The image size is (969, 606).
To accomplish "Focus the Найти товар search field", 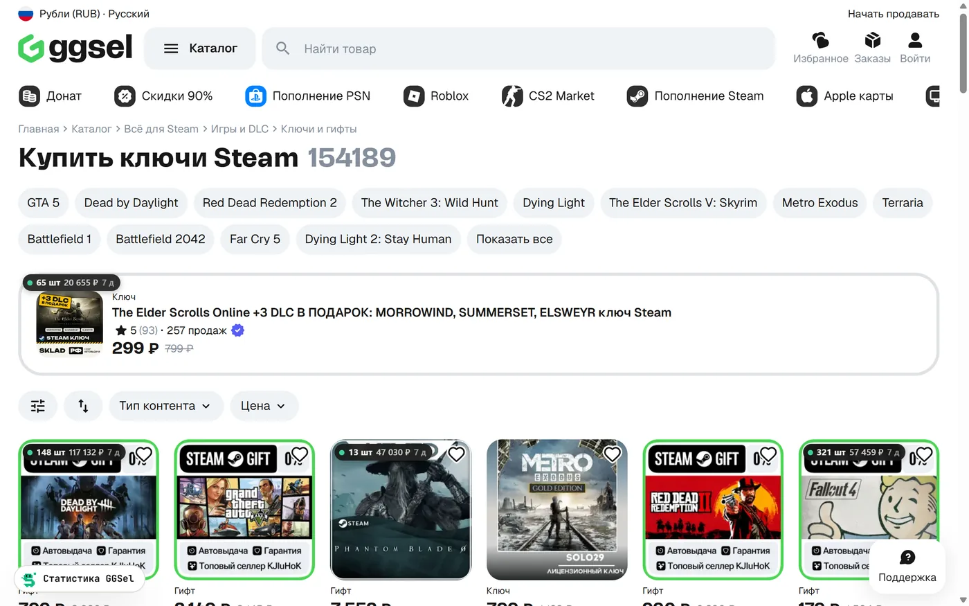I will click(x=518, y=48).
